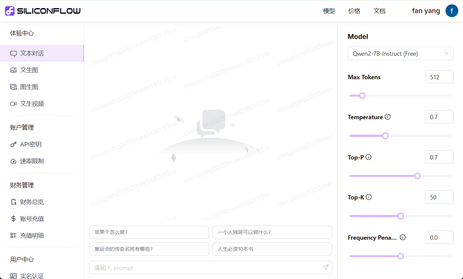Click the SiliconFlow logo icon
The height and width of the screenshot is (279, 463).
[x=10, y=11]
